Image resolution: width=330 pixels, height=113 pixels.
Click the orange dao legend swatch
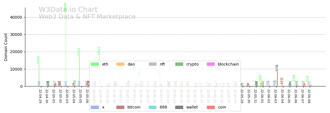point(120,64)
